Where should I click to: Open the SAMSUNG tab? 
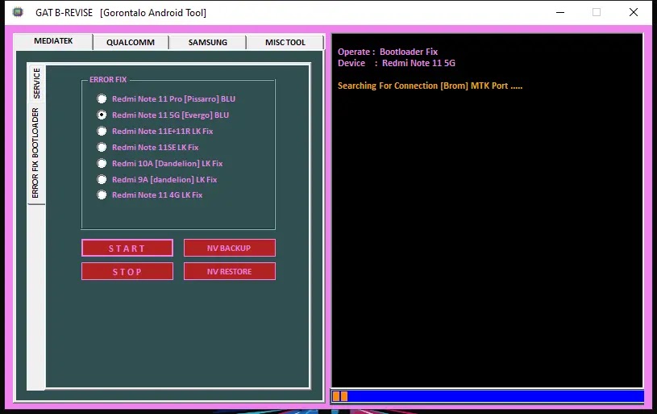(x=207, y=42)
